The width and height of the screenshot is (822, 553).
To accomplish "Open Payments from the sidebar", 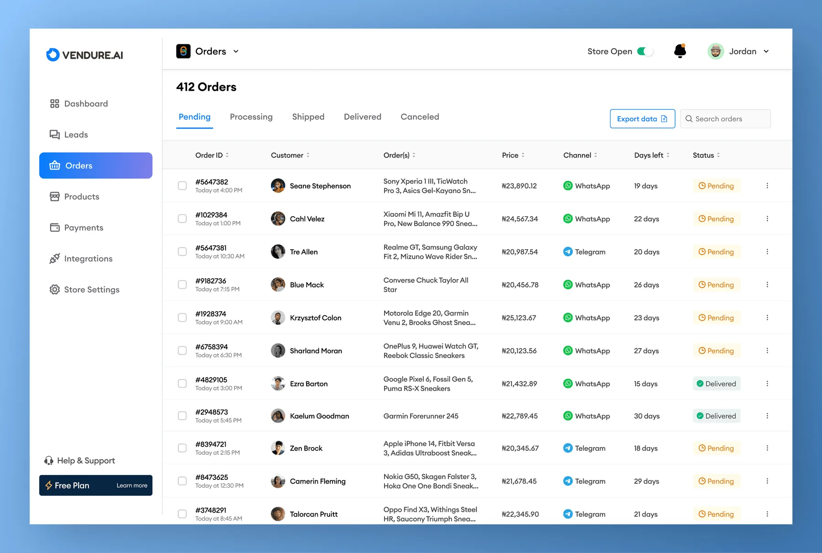I will tap(76, 227).
